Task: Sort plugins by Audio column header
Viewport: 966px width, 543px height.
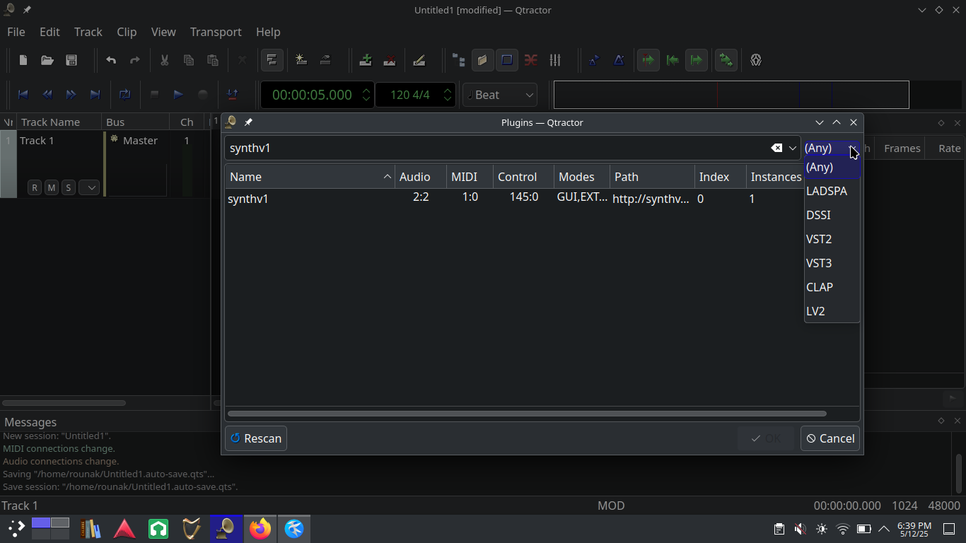Action: coord(421,177)
